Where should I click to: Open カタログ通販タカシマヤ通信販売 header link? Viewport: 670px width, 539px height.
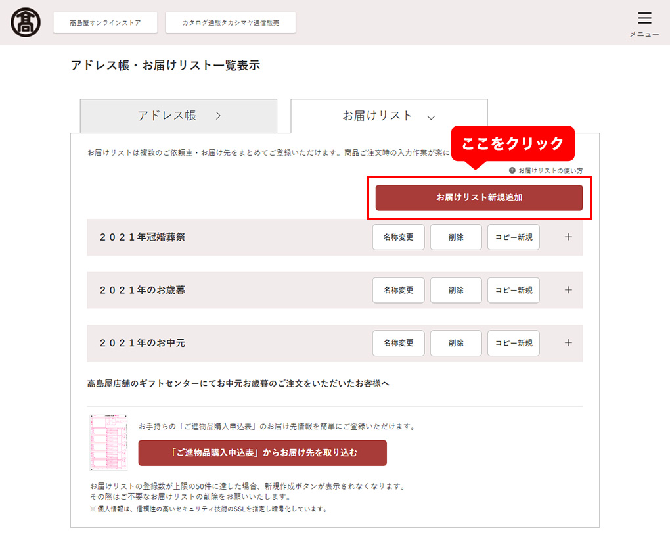click(231, 22)
